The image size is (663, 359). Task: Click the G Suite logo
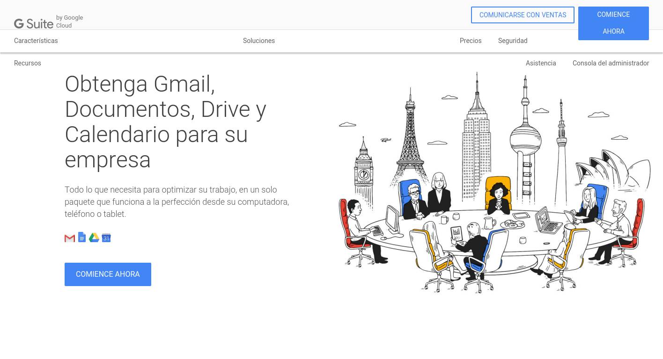[34, 23]
